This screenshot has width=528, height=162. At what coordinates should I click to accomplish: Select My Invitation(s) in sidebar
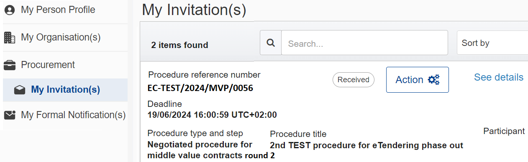point(65,90)
